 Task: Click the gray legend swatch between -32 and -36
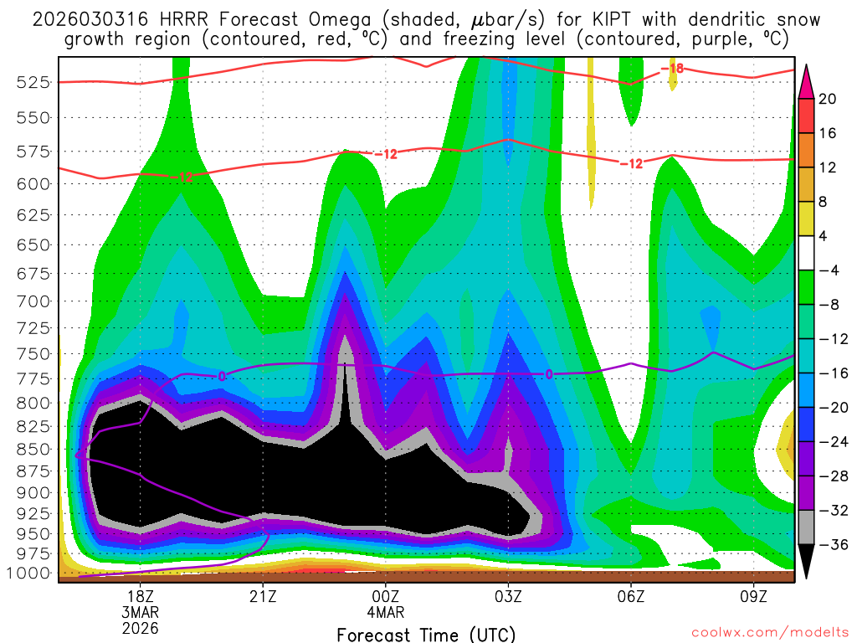[x=806, y=527]
